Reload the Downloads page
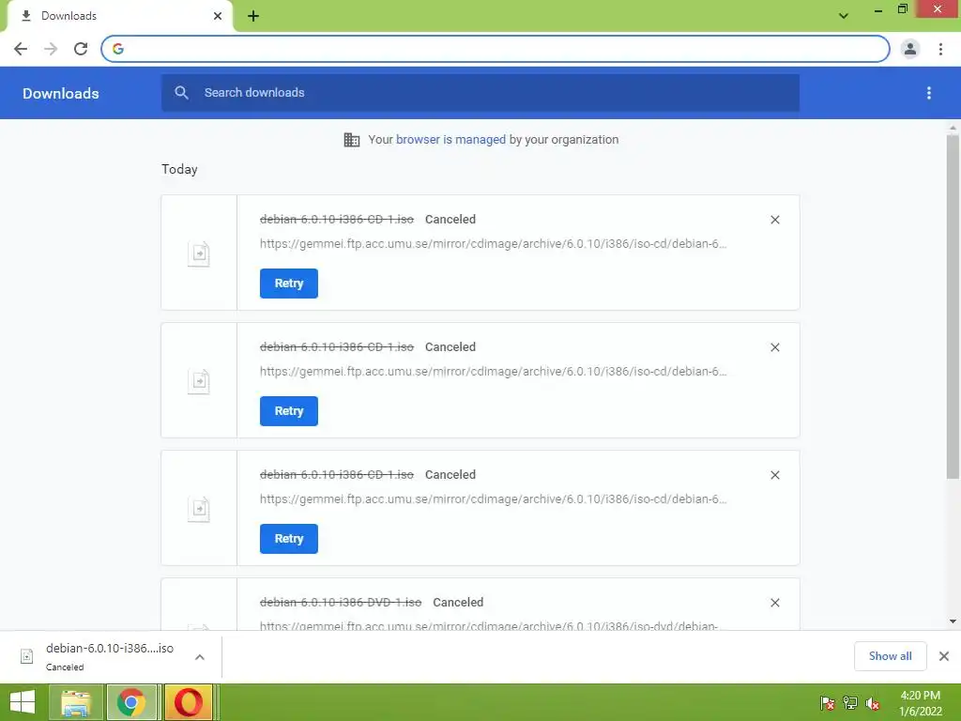The width and height of the screenshot is (961, 721). click(x=81, y=49)
